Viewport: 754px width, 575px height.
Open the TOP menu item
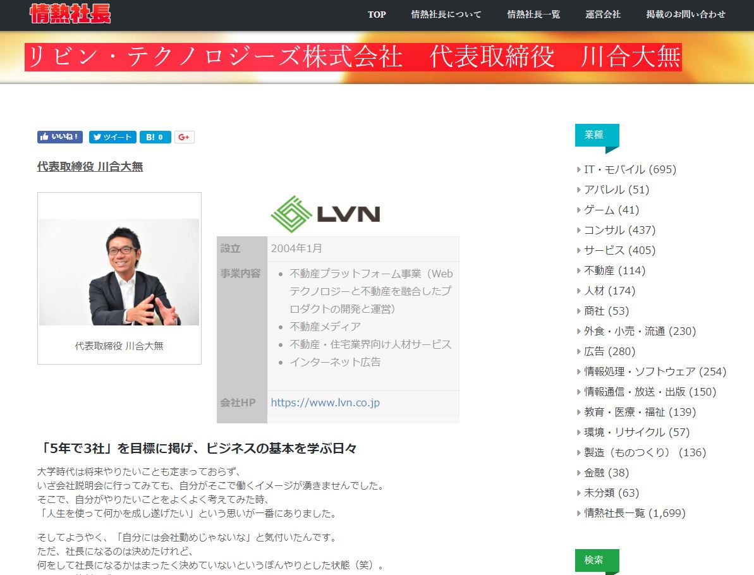[377, 15]
